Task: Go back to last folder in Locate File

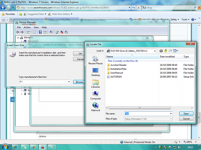Action: click(x=161, y=51)
